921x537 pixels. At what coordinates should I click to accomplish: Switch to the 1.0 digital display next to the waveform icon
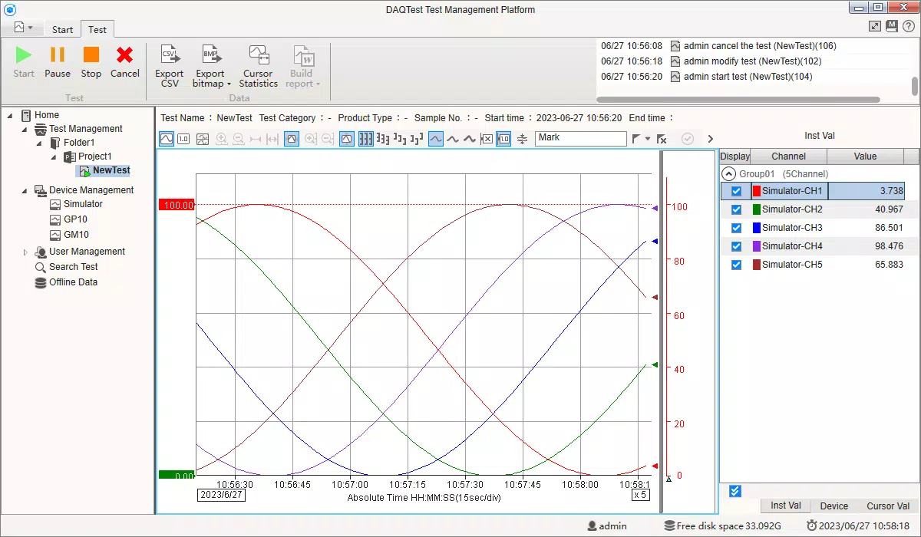(183, 139)
